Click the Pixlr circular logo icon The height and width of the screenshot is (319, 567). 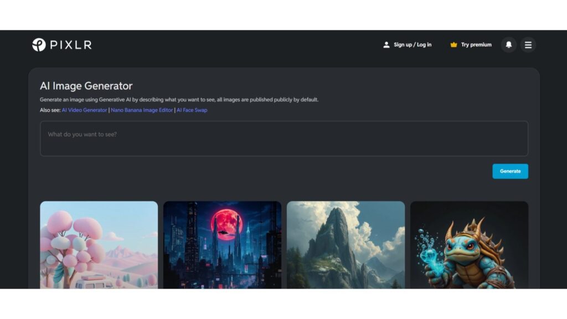click(x=39, y=45)
